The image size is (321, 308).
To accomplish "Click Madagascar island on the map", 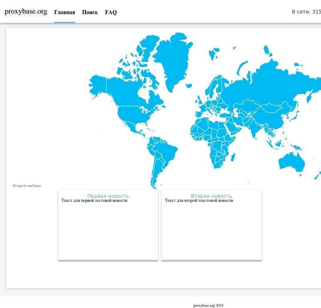I will [233, 157].
